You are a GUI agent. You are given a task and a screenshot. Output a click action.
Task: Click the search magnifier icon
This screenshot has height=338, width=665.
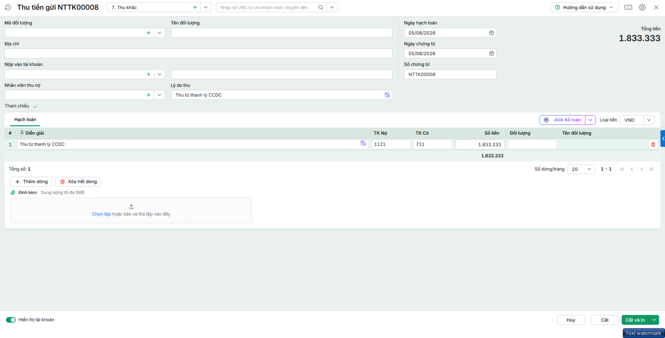[321, 7]
